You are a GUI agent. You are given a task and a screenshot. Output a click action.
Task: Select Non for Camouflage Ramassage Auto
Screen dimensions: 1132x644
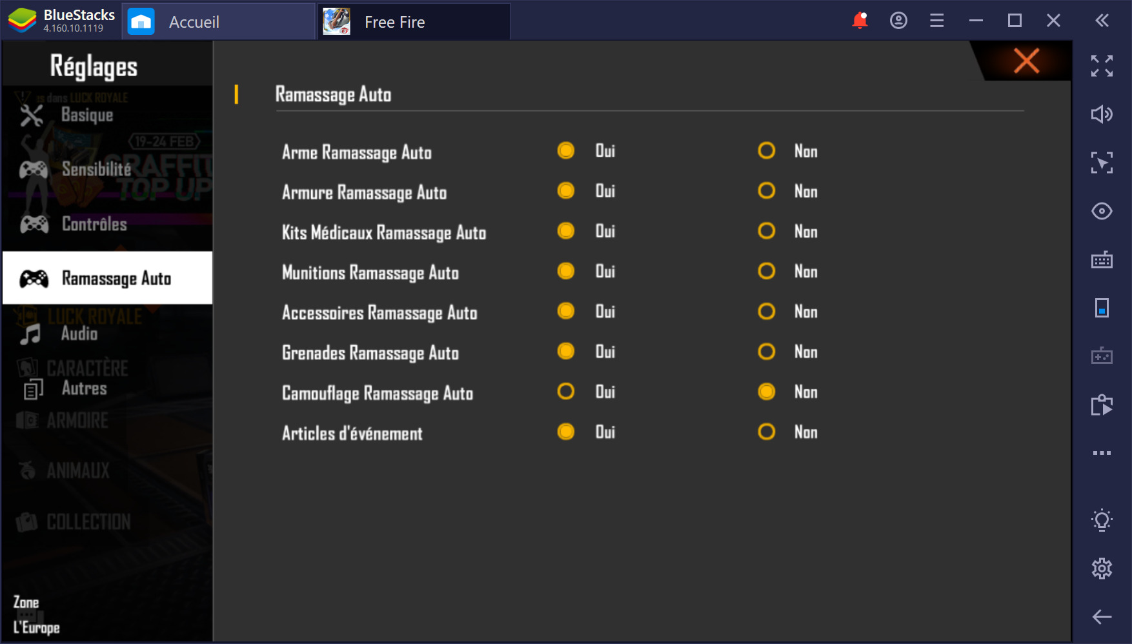(x=767, y=392)
